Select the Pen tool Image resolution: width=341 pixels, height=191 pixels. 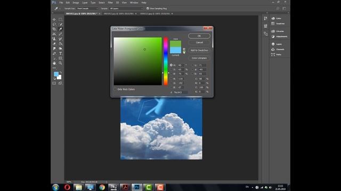(54, 53)
